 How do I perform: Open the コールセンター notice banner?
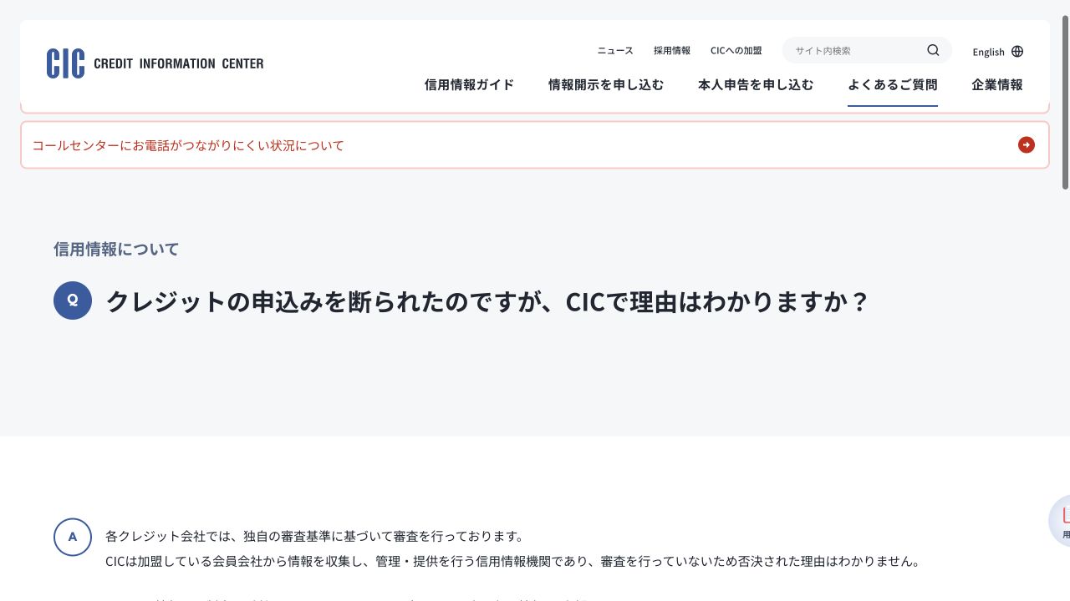coord(535,145)
